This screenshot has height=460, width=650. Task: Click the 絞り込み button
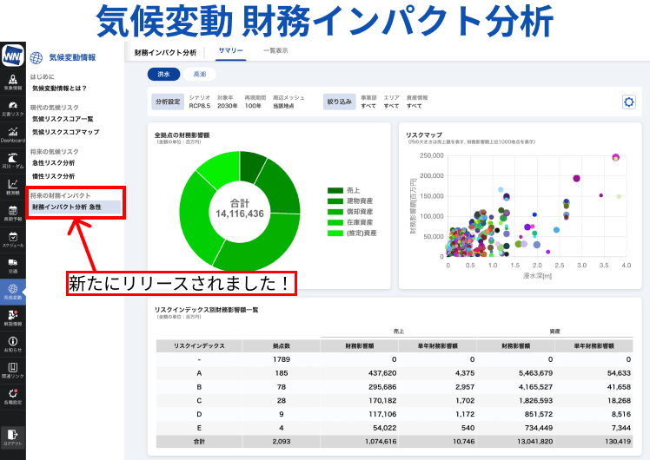339,102
